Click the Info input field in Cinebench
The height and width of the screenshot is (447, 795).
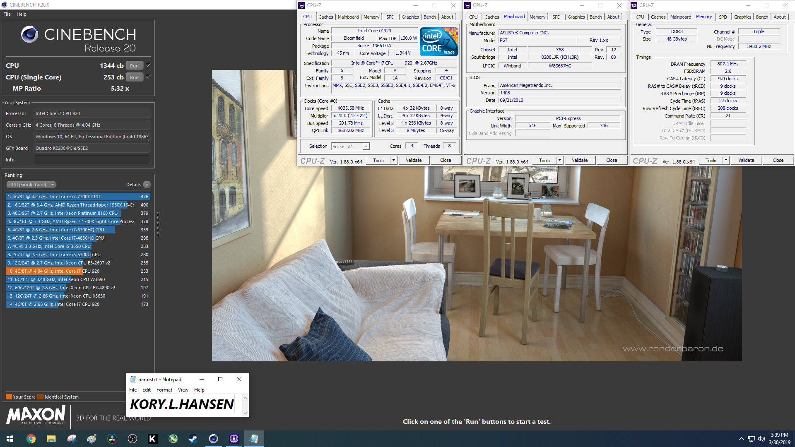(x=92, y=160)
